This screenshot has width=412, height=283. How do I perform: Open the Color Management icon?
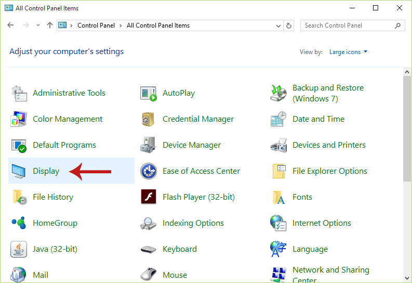pos(18,119)
